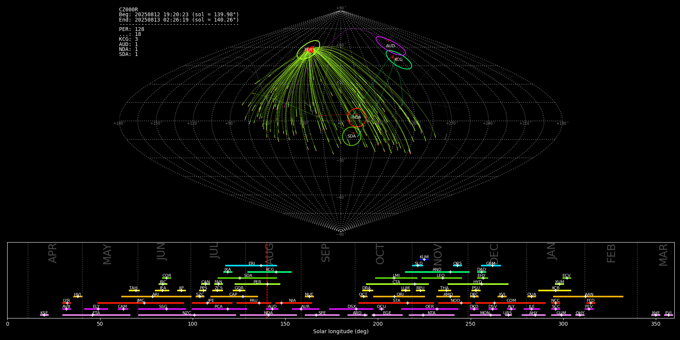Click the XHE shower label in timeline
This screenshot has width=680, height=340.
pyautogui.click(x=655, y=313)
